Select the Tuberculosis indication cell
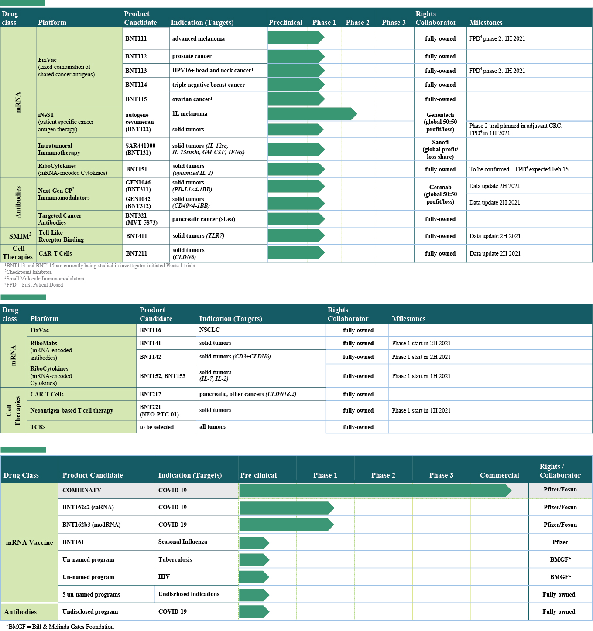593x631 pixels. coord(175,559)
